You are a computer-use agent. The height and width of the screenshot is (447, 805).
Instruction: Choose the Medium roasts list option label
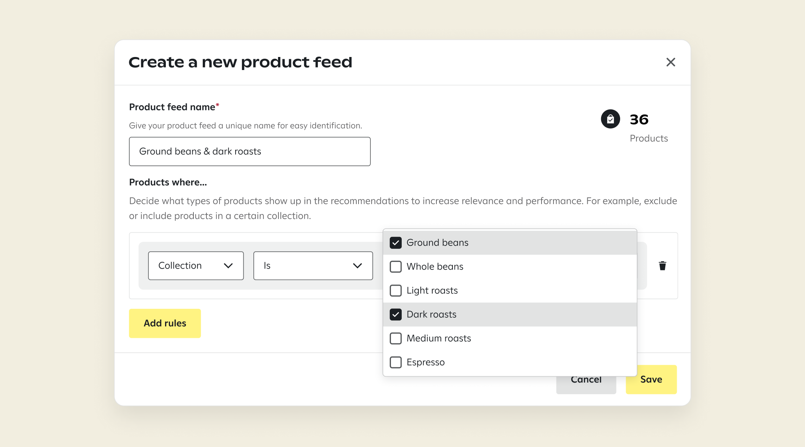point(439,338)
